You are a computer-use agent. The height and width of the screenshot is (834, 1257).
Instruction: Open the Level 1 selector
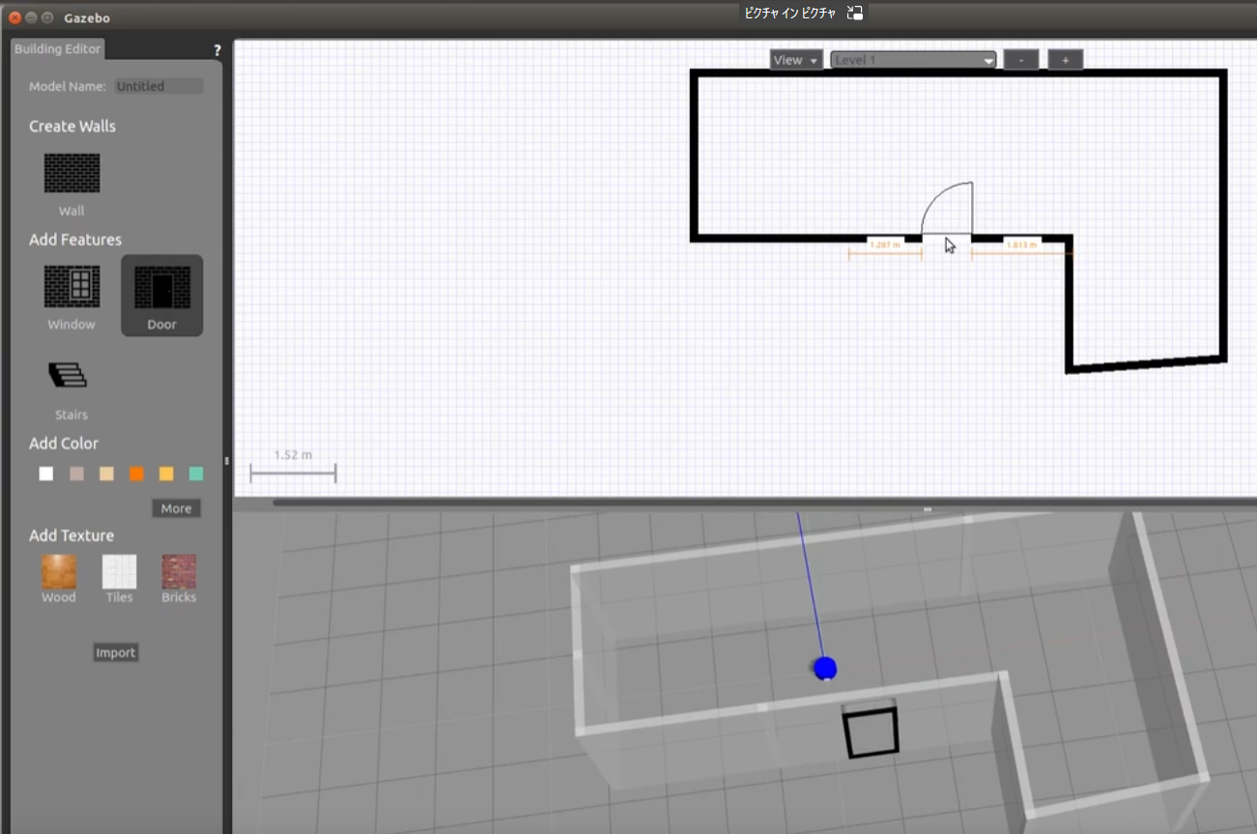click(909, 59)
